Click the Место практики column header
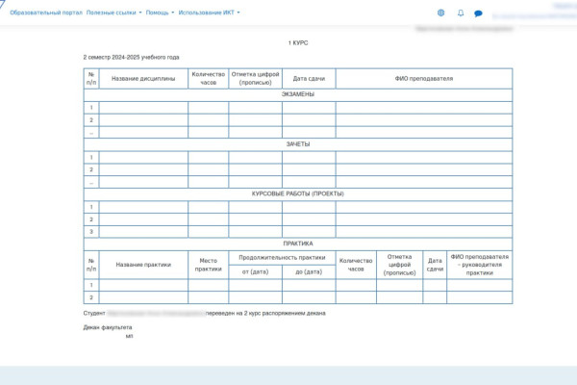This screenshot has height=385, width=577. coord(208,265)
